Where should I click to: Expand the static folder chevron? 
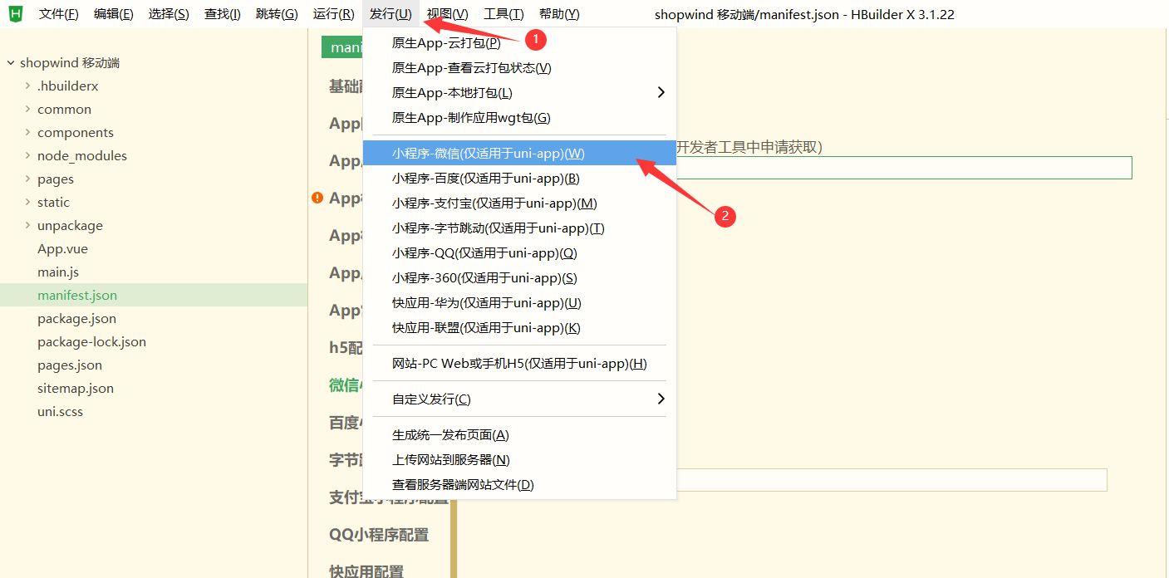[x=28, y=203]
